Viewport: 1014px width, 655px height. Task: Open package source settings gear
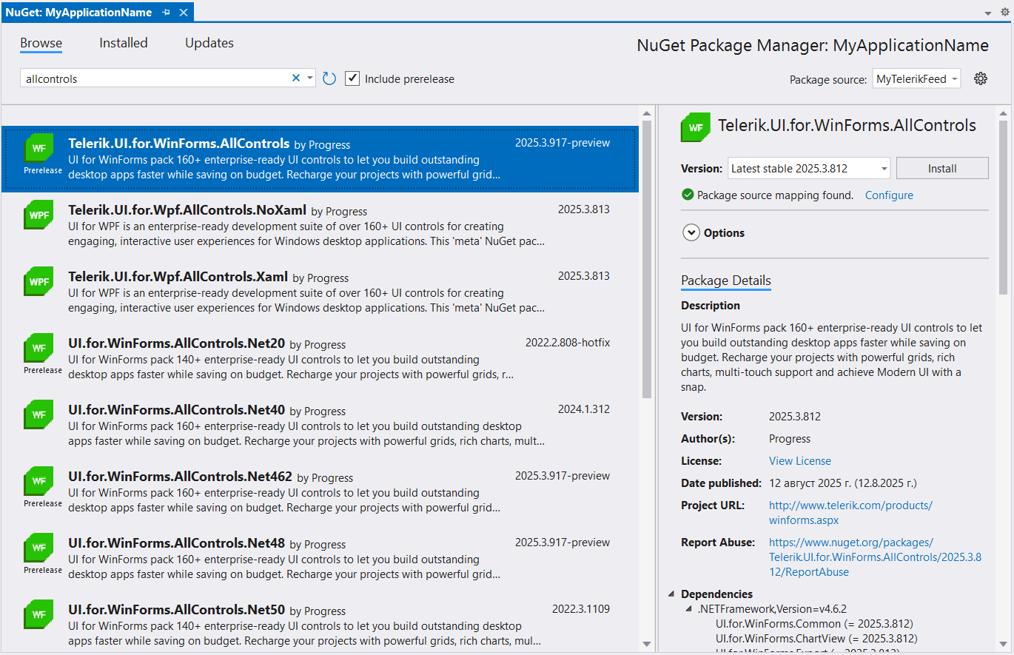coord(981,78)
